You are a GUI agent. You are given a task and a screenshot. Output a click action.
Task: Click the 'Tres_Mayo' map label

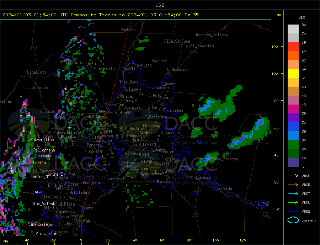coord(129,82)
